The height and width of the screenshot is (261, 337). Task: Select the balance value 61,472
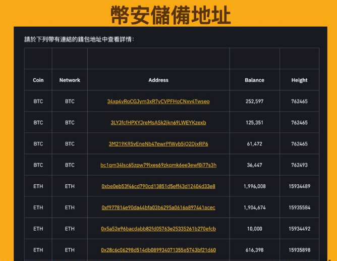pos(254,144)
